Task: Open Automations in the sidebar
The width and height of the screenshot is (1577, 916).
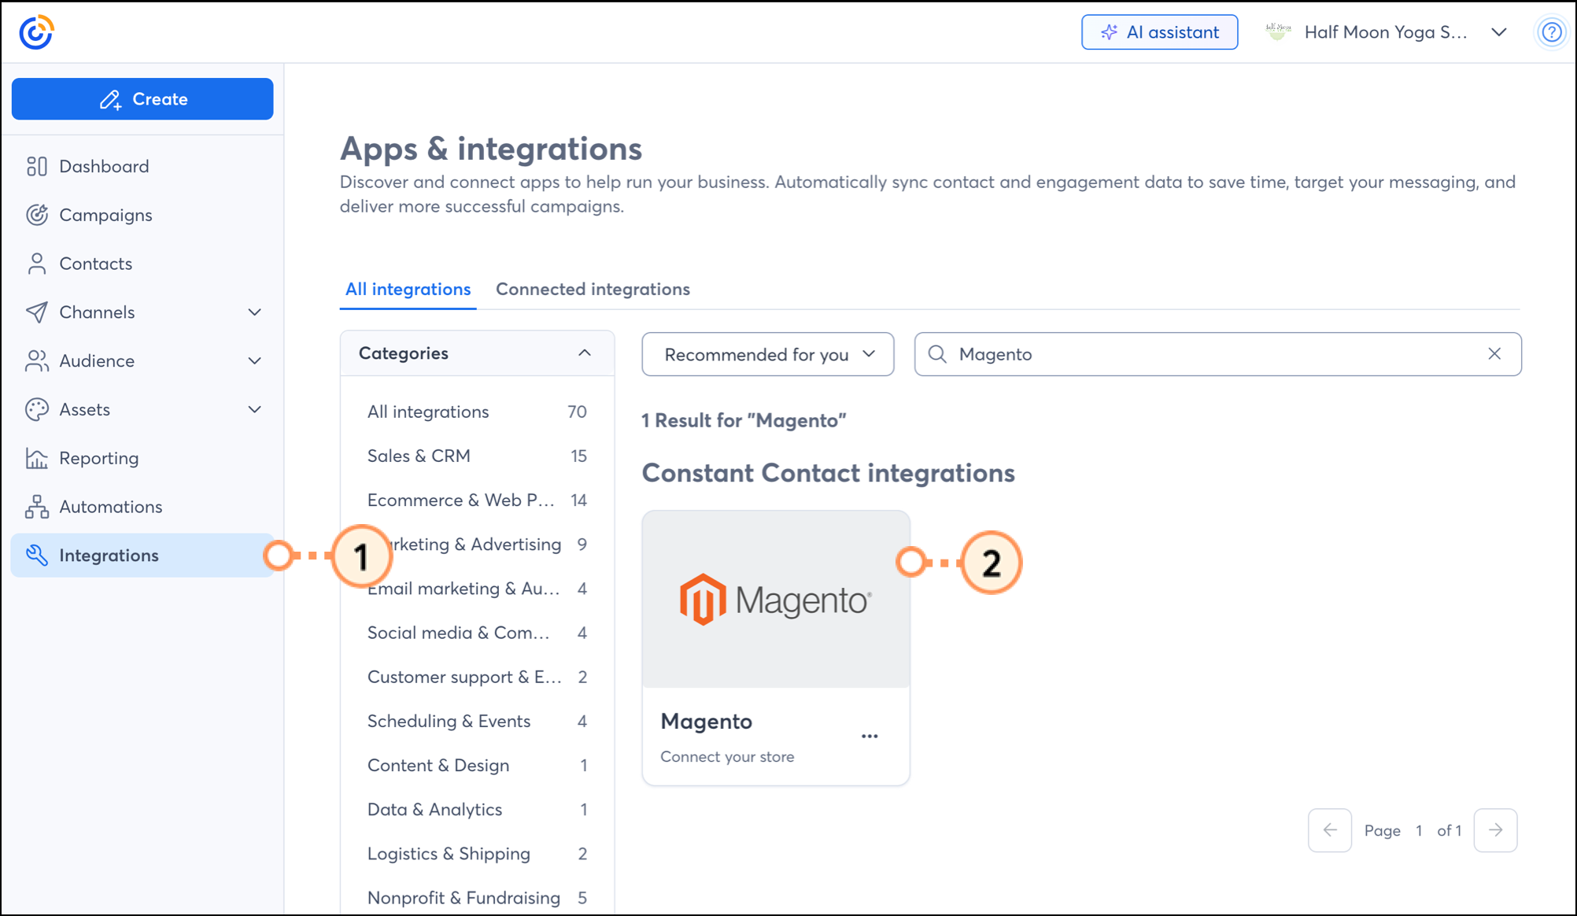Action: pyautogui.click(x=110, y=507)
